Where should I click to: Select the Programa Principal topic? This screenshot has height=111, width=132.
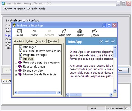click(x=35, y=55)
